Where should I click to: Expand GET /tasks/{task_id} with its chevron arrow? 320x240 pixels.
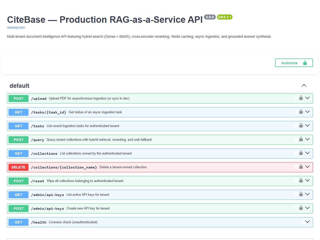click(307, 112)
